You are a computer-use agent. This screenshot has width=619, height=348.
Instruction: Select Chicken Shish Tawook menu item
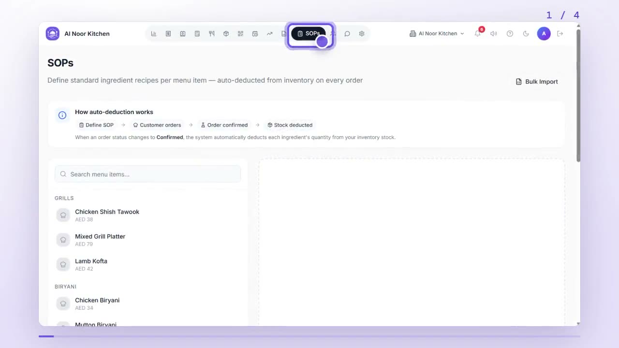(x=147, y=215)
